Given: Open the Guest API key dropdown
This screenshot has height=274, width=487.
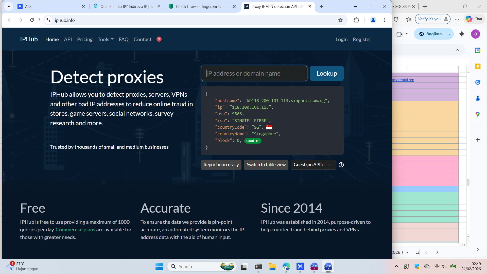Looking at the screenshot, I should tap(313, 165).
